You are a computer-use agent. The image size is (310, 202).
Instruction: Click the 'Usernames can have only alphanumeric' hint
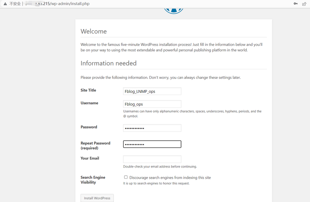(192, 114)
